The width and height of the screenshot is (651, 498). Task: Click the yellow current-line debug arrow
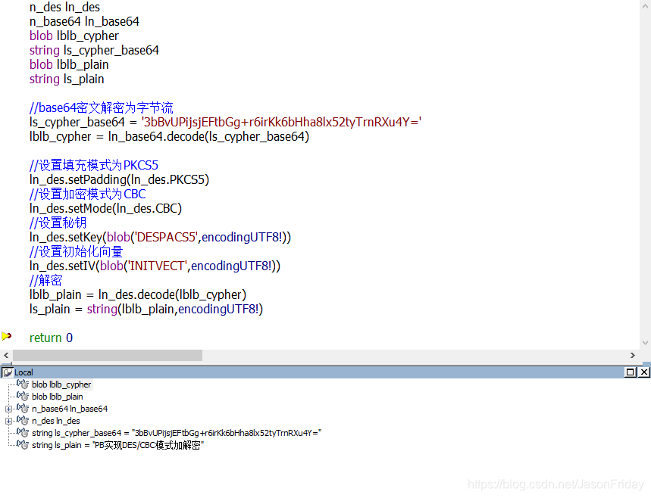tap(6, 336)
